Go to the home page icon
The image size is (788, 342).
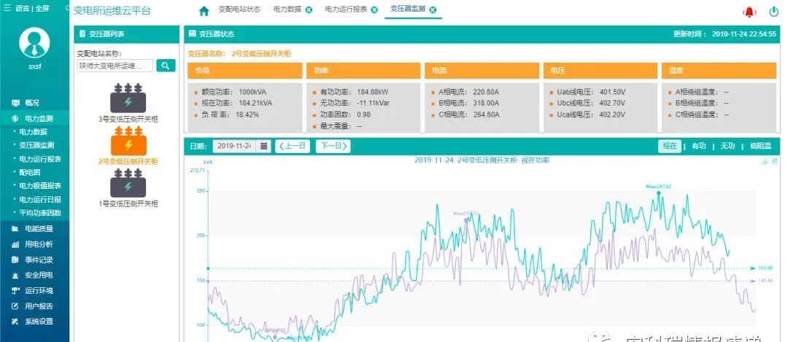pyautogui.click(x=204, y=10)
